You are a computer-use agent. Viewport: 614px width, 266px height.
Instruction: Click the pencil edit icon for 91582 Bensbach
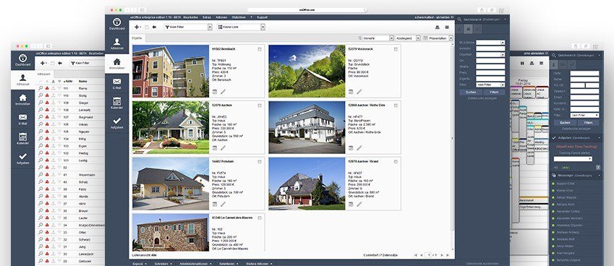[223, 92]
